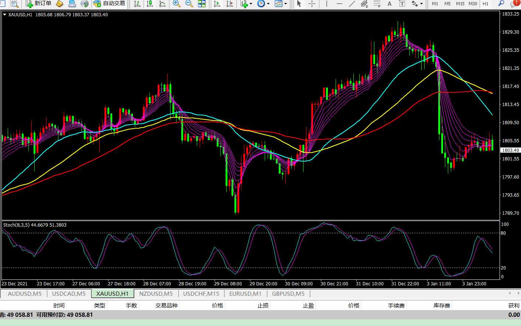Switch to bar chart display

coord(137,4)
